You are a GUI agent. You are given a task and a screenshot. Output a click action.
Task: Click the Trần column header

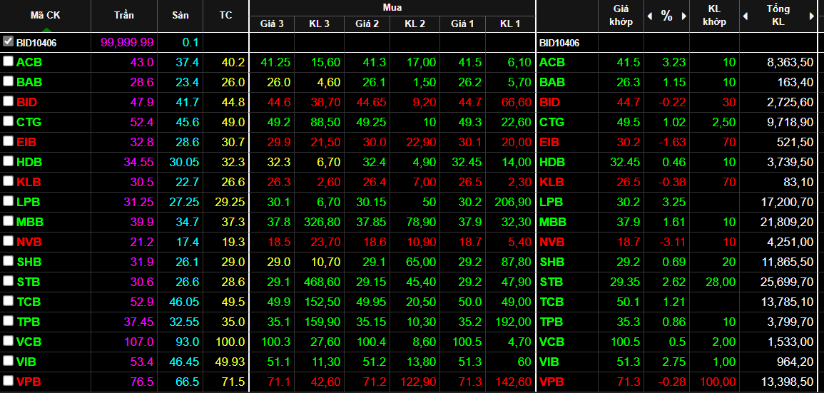pos(124,16)
